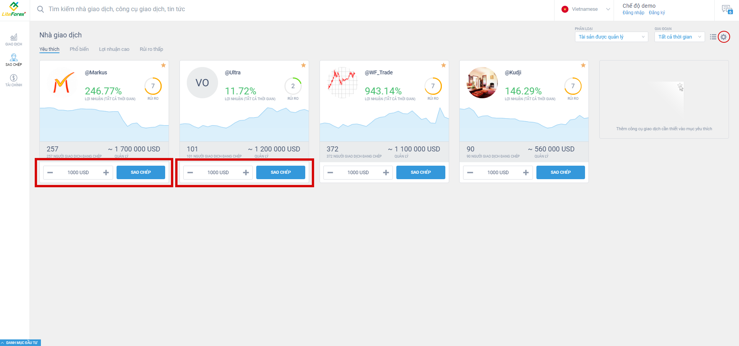
Task: Click the Đăng nhập login link
Action: 633,13
